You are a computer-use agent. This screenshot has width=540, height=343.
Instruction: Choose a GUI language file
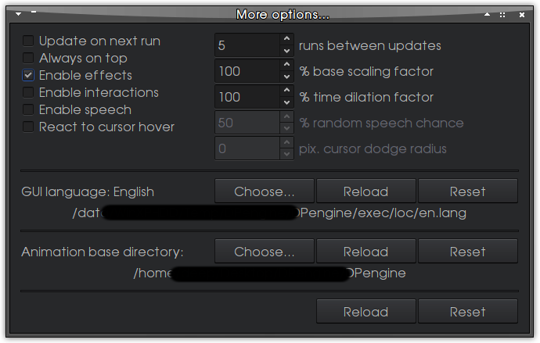[265, 191]
